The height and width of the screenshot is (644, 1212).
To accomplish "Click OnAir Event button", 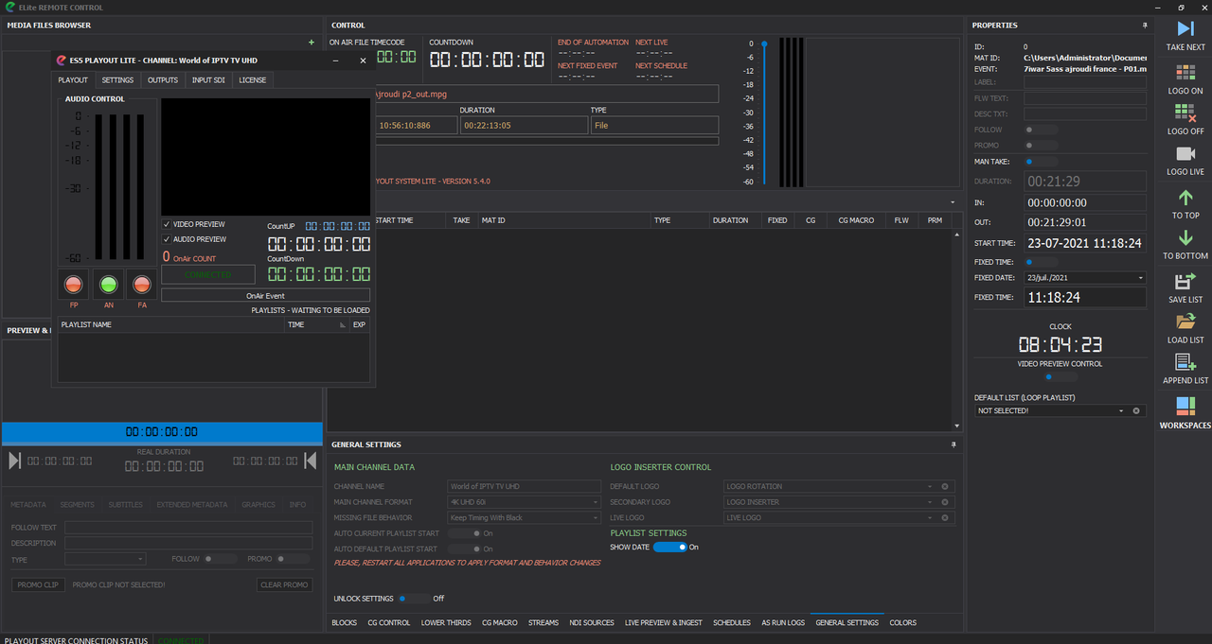I will point(266,296).
